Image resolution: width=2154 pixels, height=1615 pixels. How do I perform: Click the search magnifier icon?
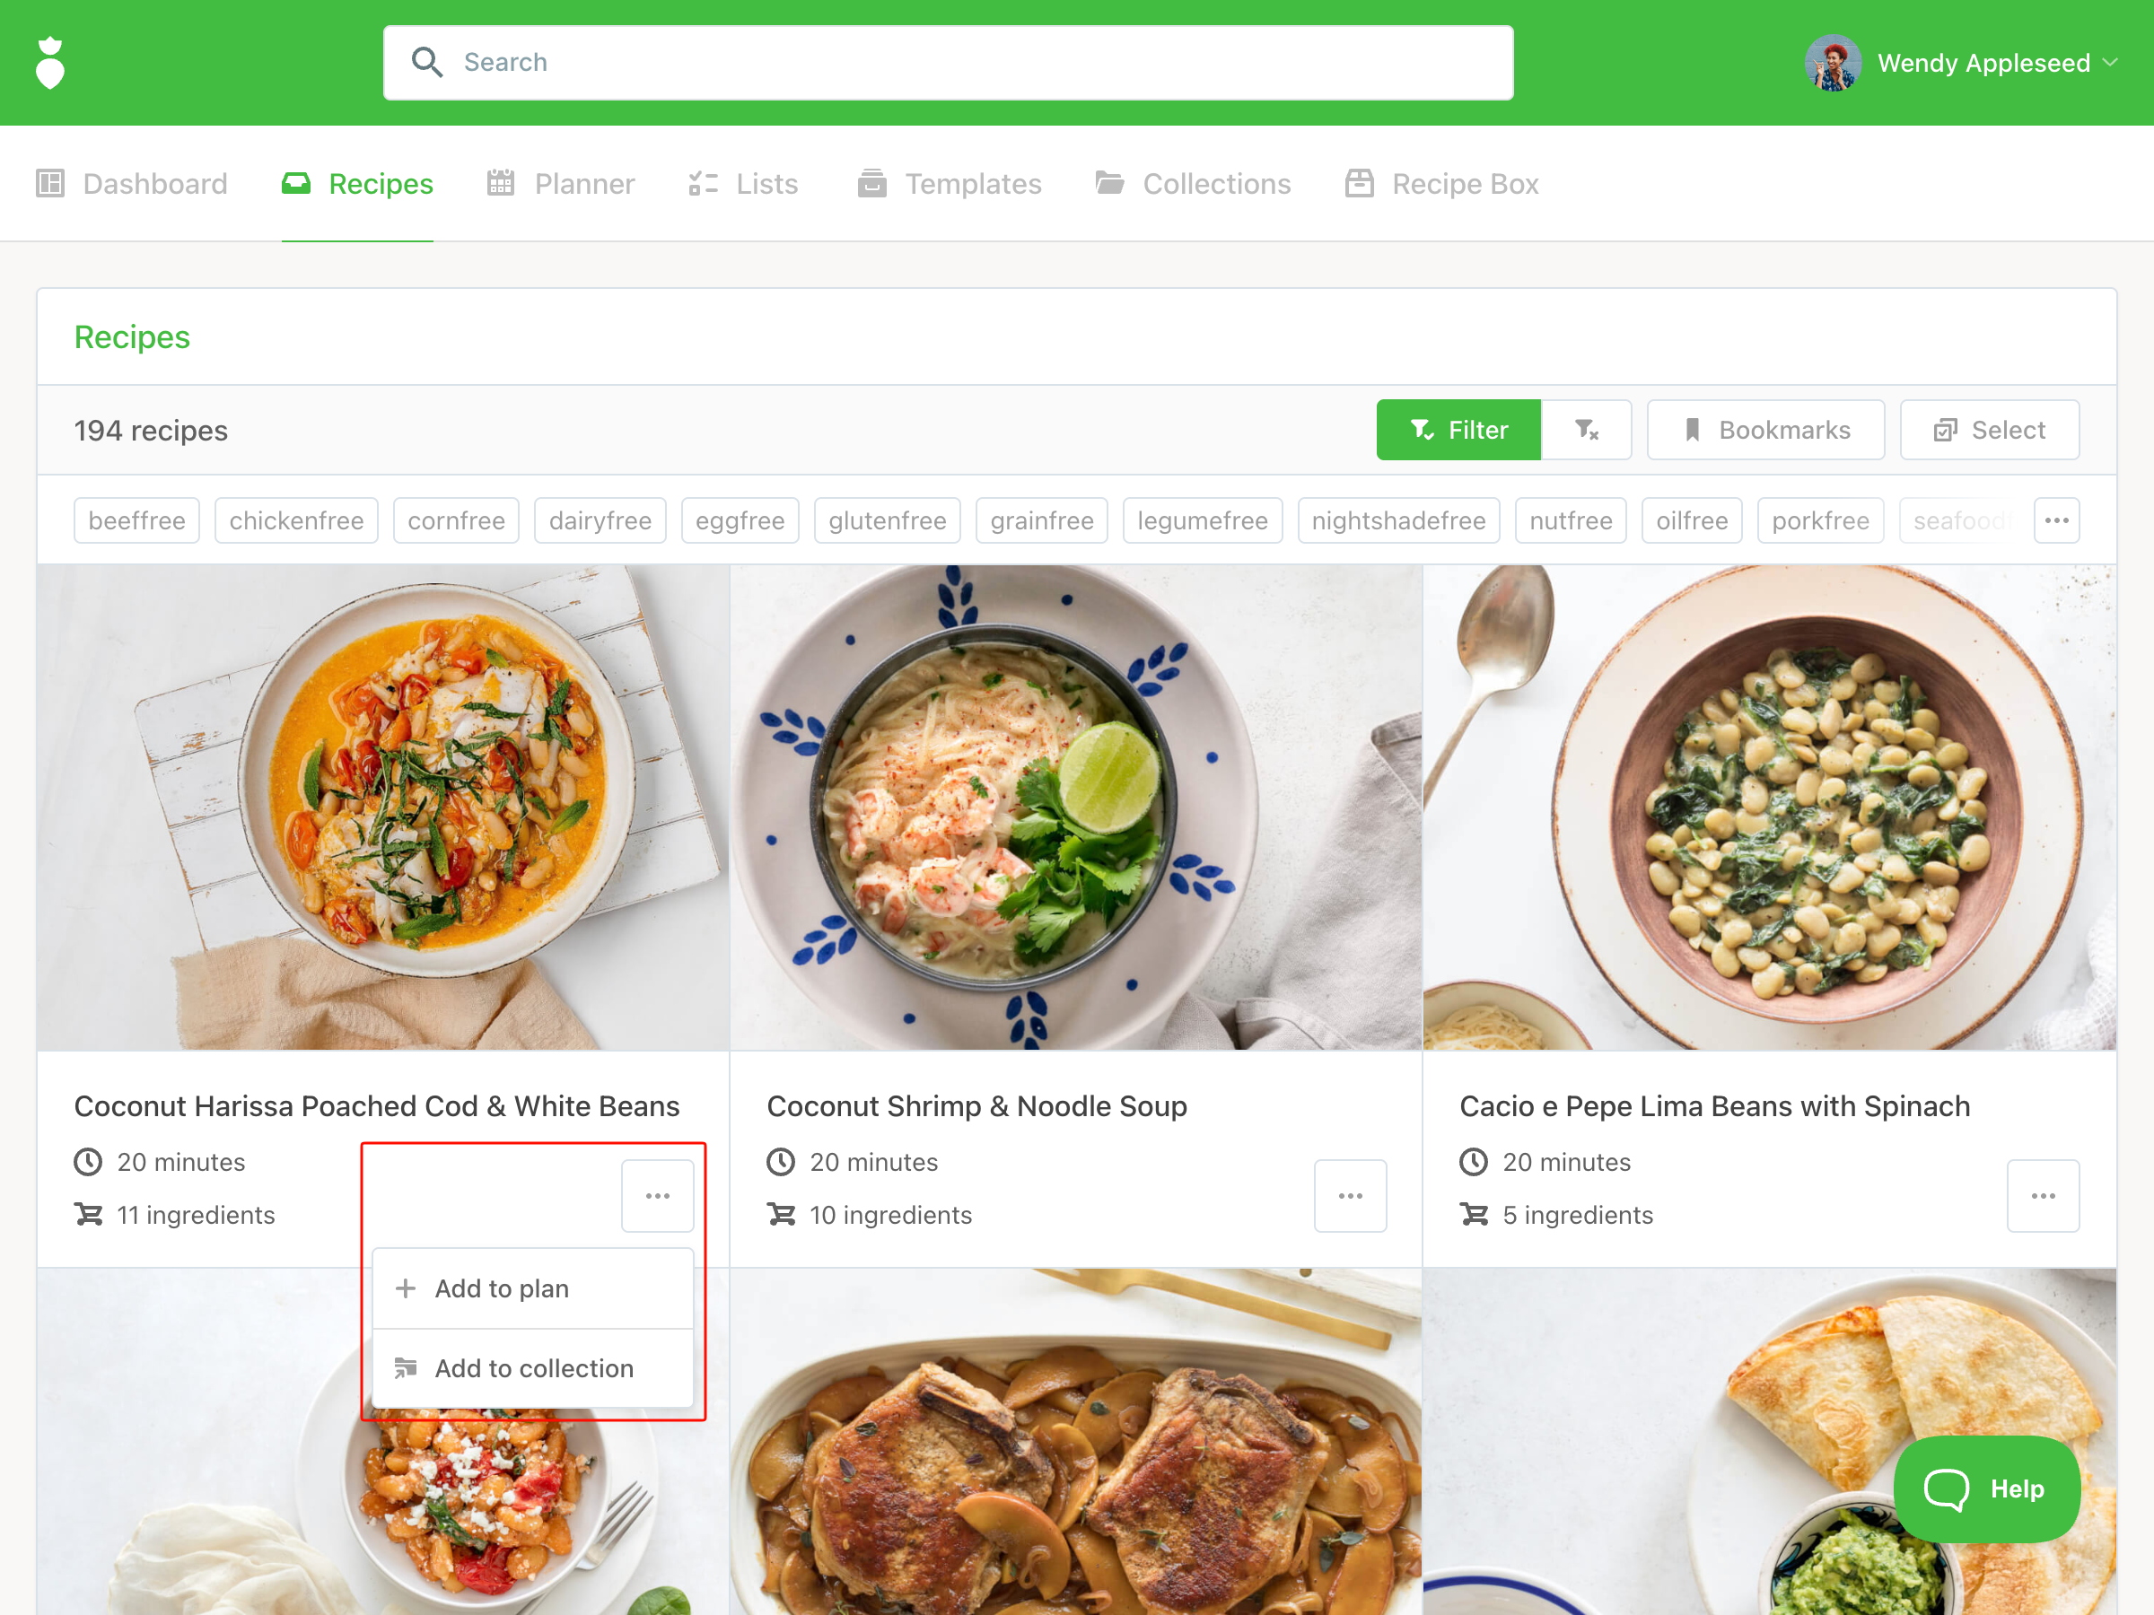click(426, 62)
